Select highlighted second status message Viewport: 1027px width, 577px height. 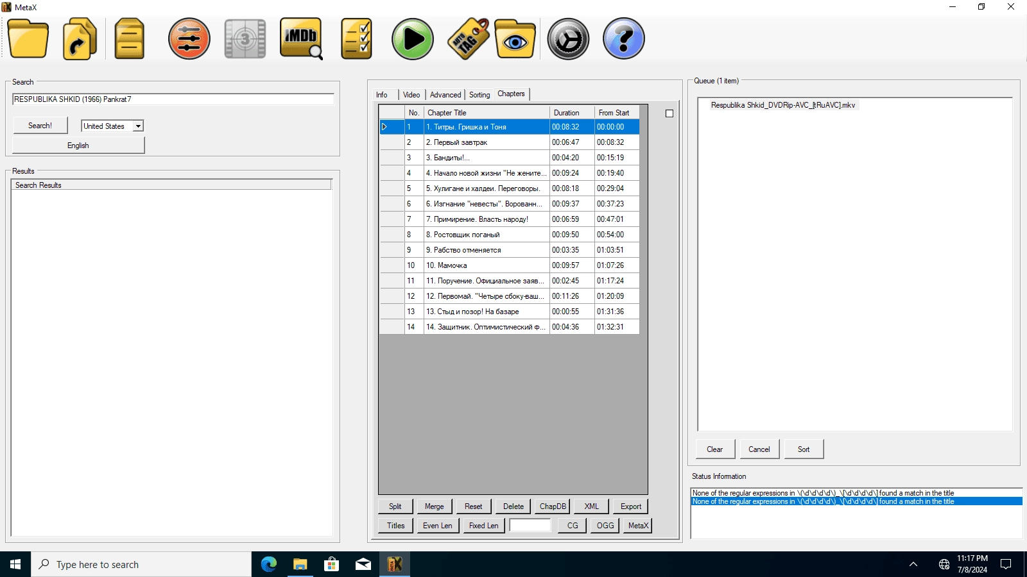tap(856, 501)
